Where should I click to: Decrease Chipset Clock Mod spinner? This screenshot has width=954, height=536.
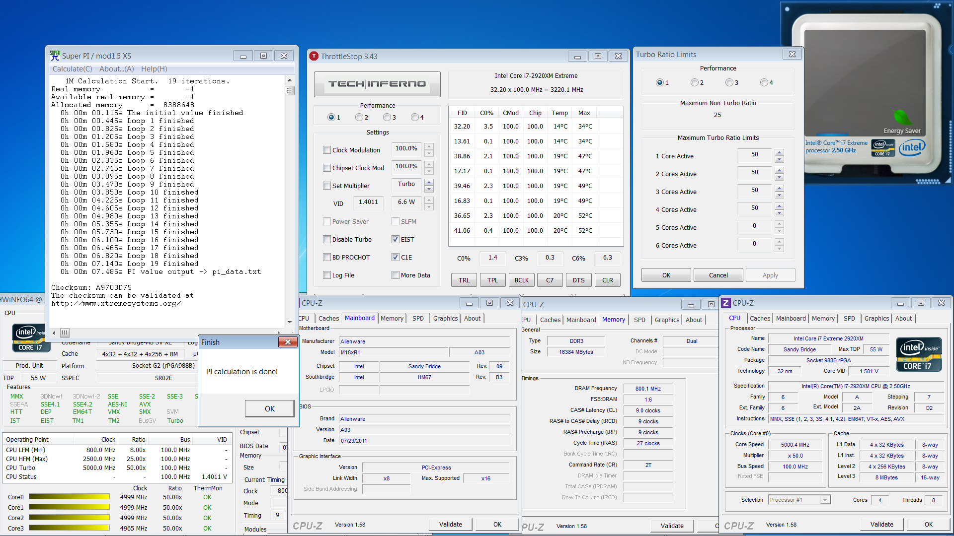pos(429,171)
